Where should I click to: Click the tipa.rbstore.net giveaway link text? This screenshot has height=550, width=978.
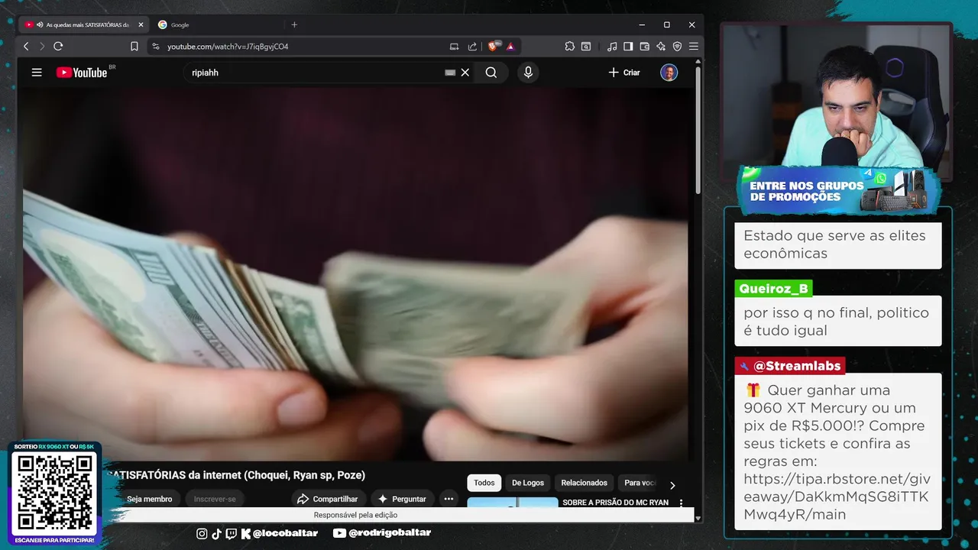point(837,497)
